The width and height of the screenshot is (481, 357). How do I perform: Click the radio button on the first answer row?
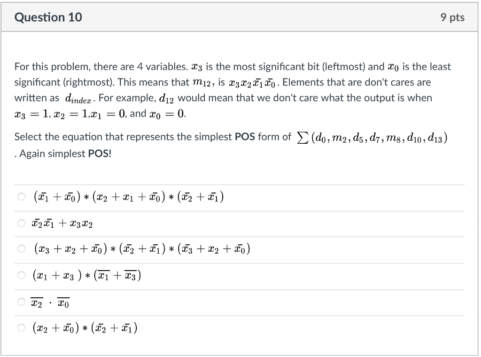tap(21, 197)
